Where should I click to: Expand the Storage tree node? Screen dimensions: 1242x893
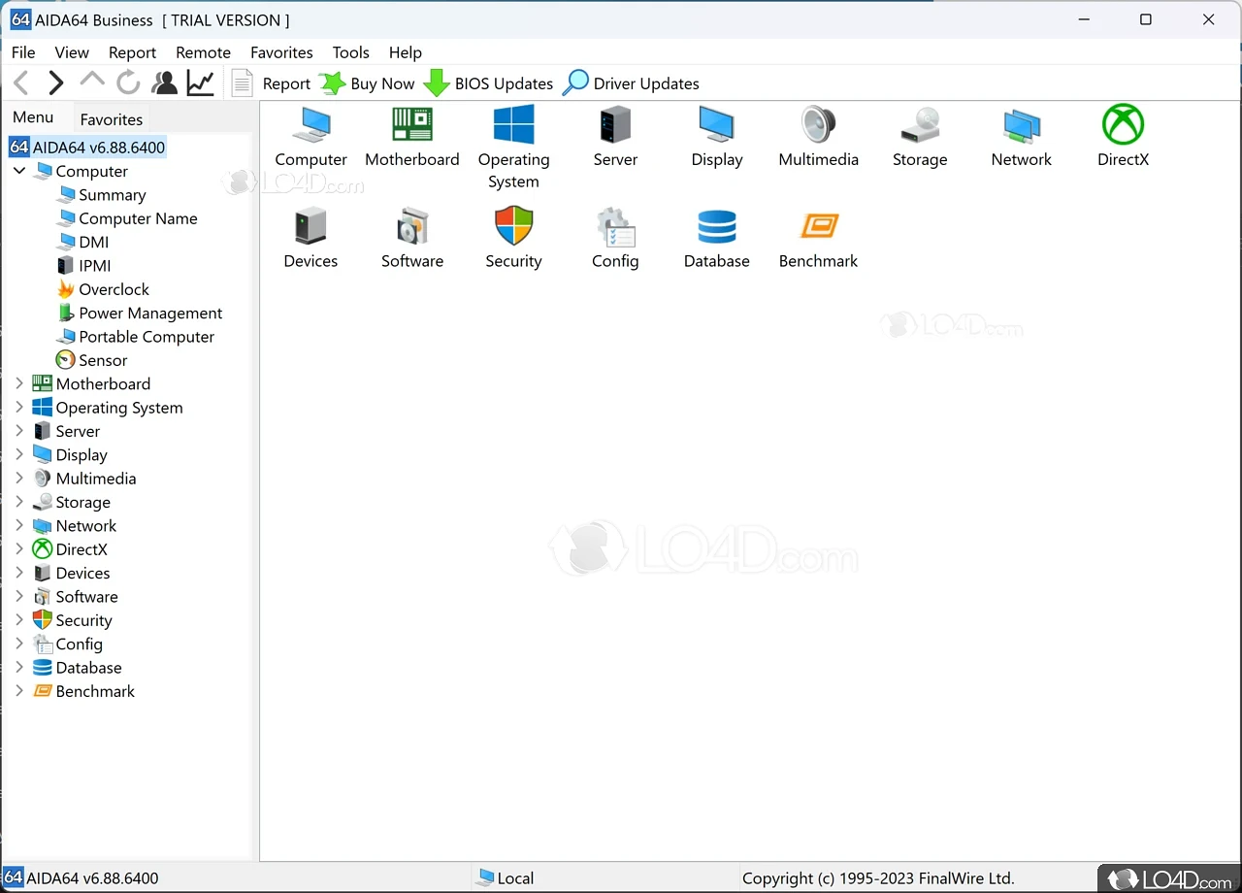[19, 502]
